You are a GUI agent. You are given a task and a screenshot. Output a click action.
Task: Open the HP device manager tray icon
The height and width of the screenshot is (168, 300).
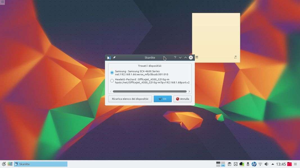coord(254,164)
